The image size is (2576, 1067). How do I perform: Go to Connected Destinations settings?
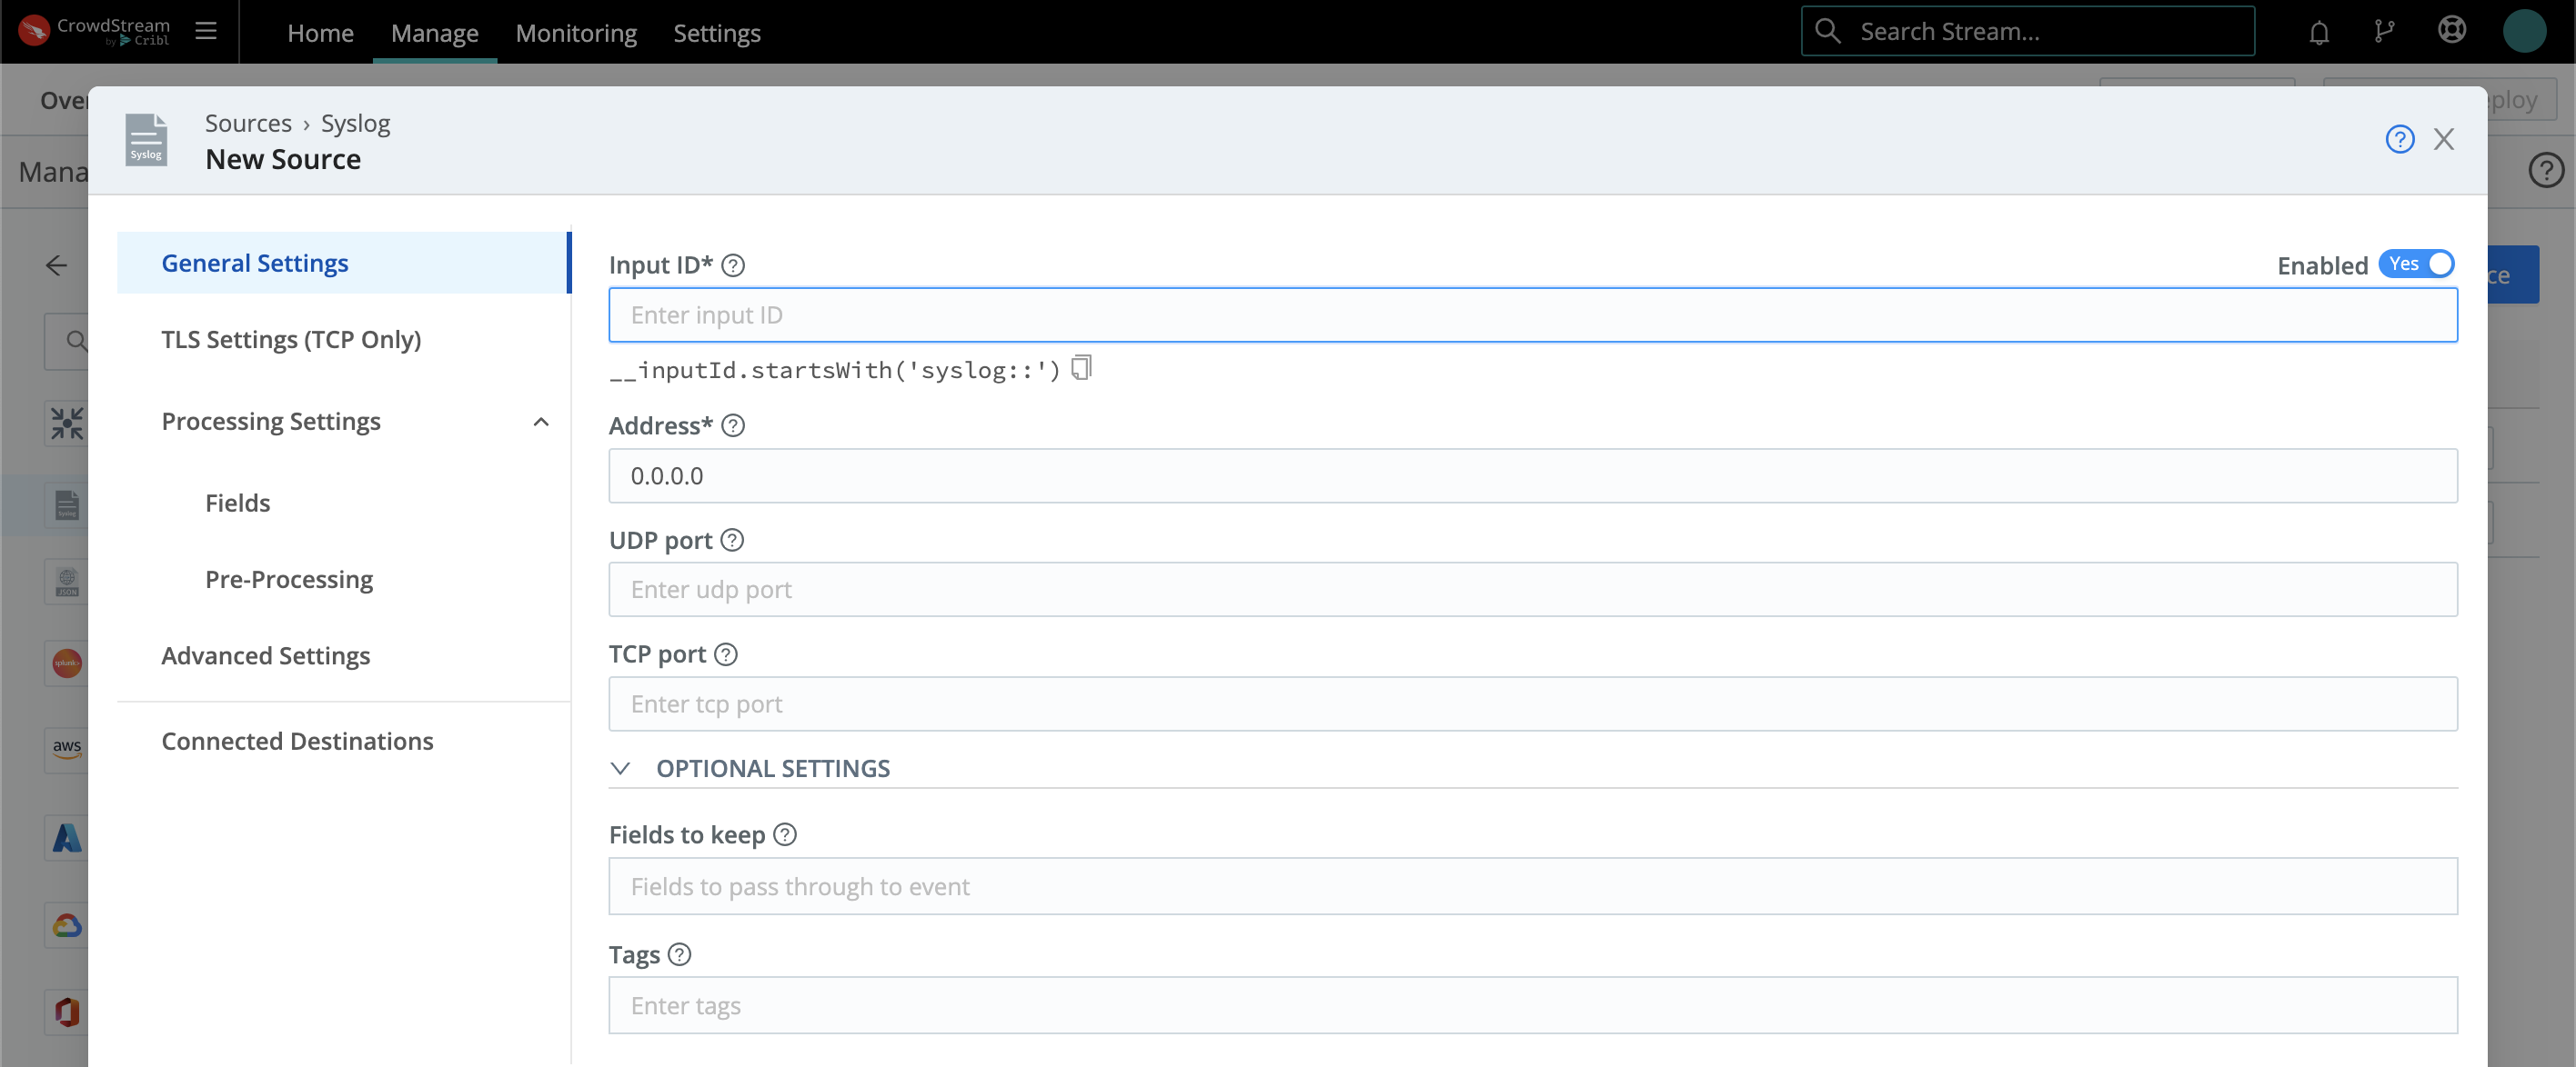[297, 741]
